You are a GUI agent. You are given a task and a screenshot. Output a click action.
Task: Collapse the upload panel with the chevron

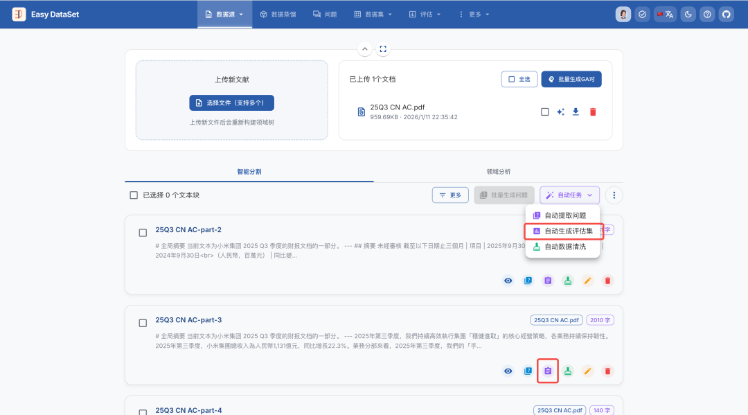click(x=364, y=48)
